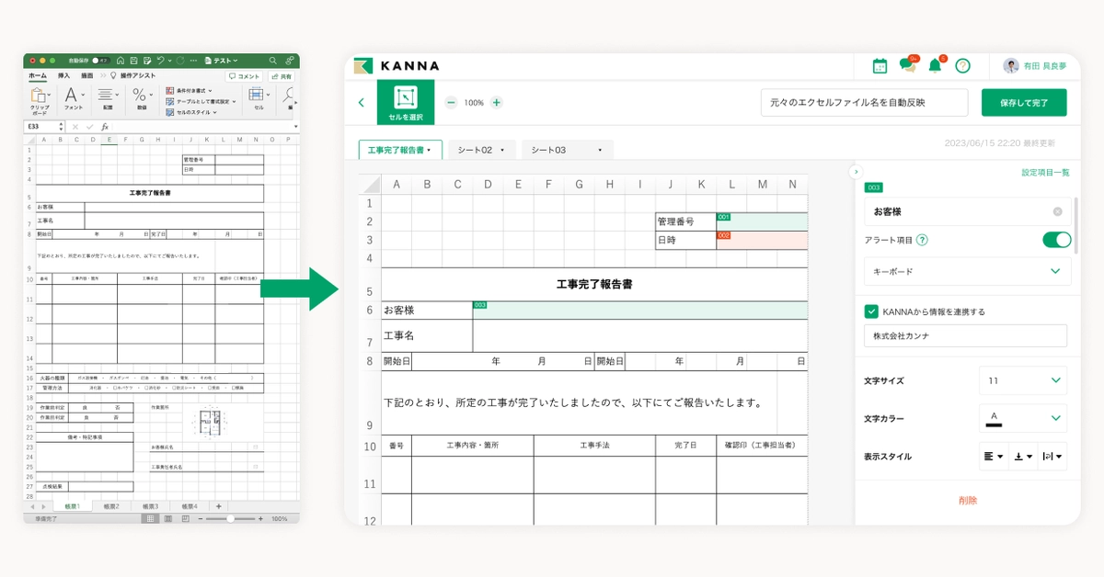
Task: Click the 保存して完了 button
Action: (x=1024, y=103)
